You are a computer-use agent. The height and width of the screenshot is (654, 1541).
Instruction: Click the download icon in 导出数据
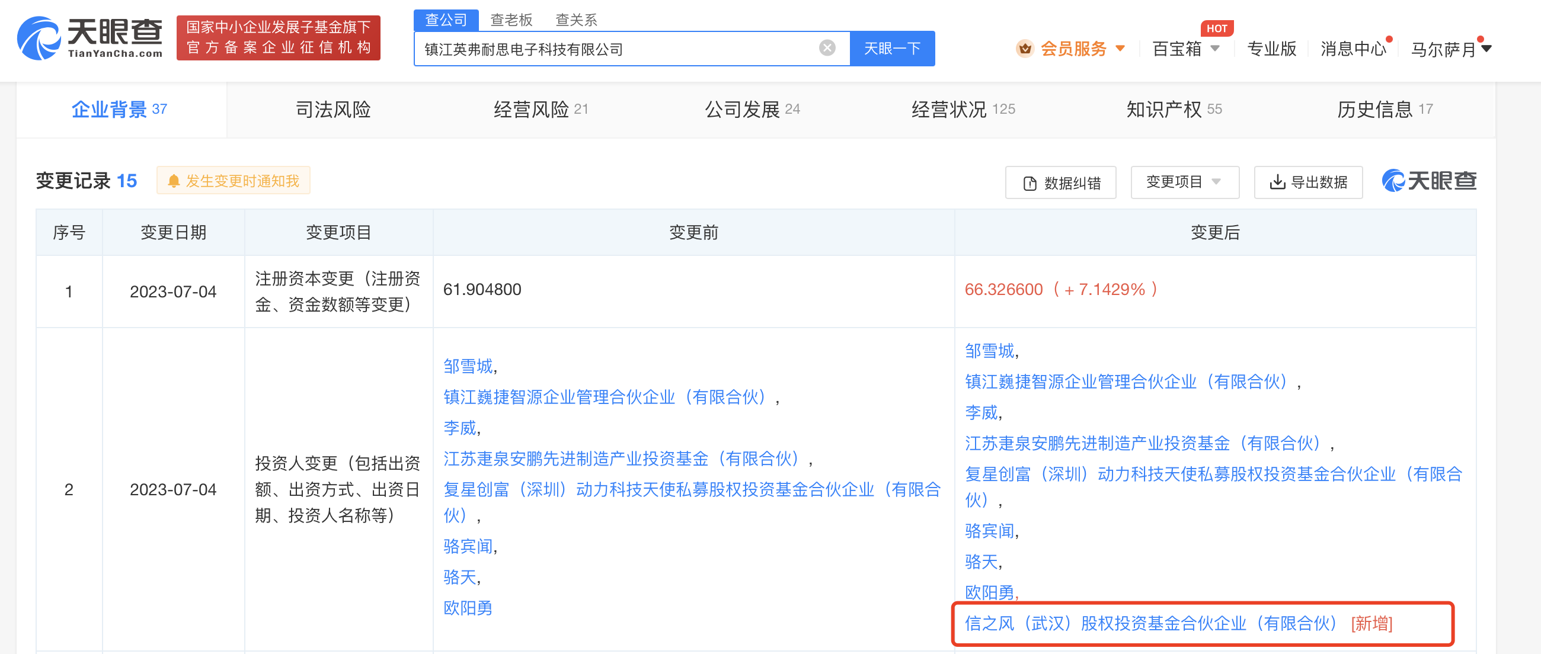(1277, 182)
